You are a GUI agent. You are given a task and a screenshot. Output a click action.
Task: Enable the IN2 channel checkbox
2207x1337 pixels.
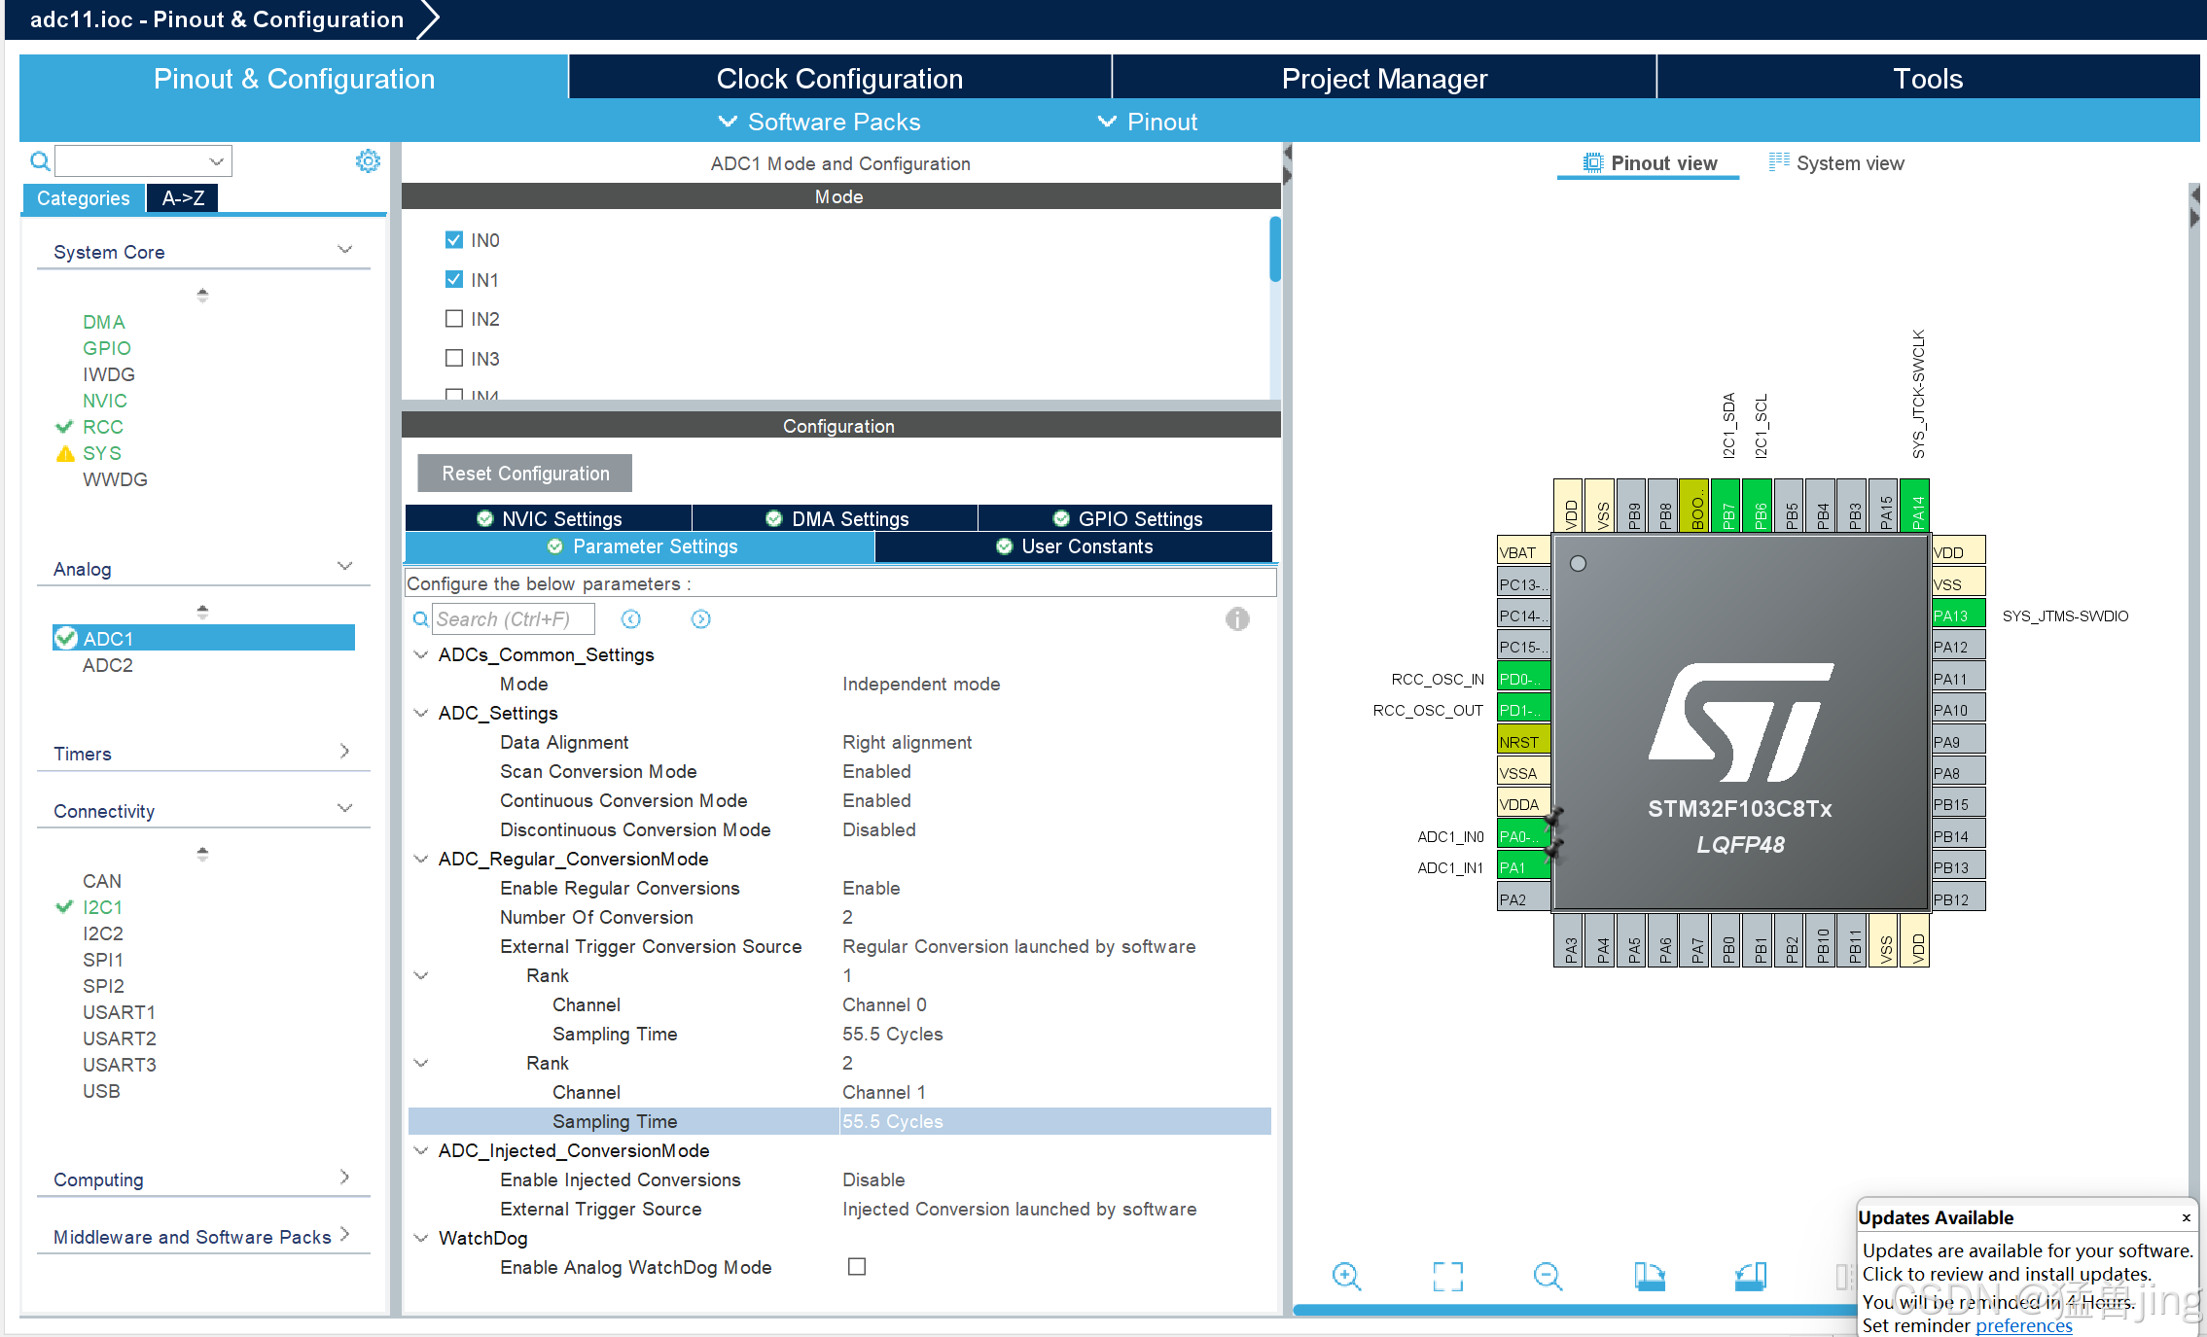[453, 318]
